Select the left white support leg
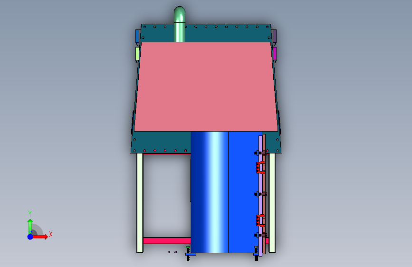 [x=140, y=203]
